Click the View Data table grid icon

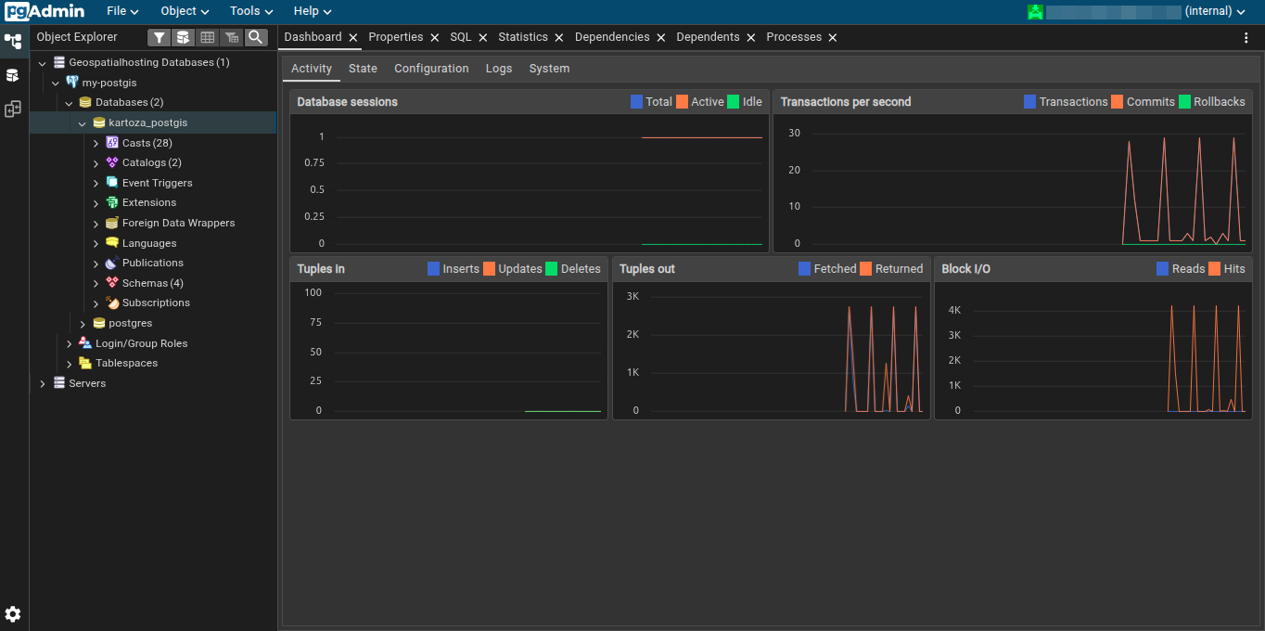pos(208,37)
